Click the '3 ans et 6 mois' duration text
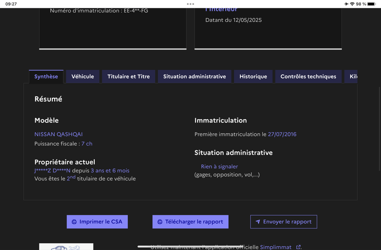The height and width of the screenshot is (250, 381). (110, 170)
